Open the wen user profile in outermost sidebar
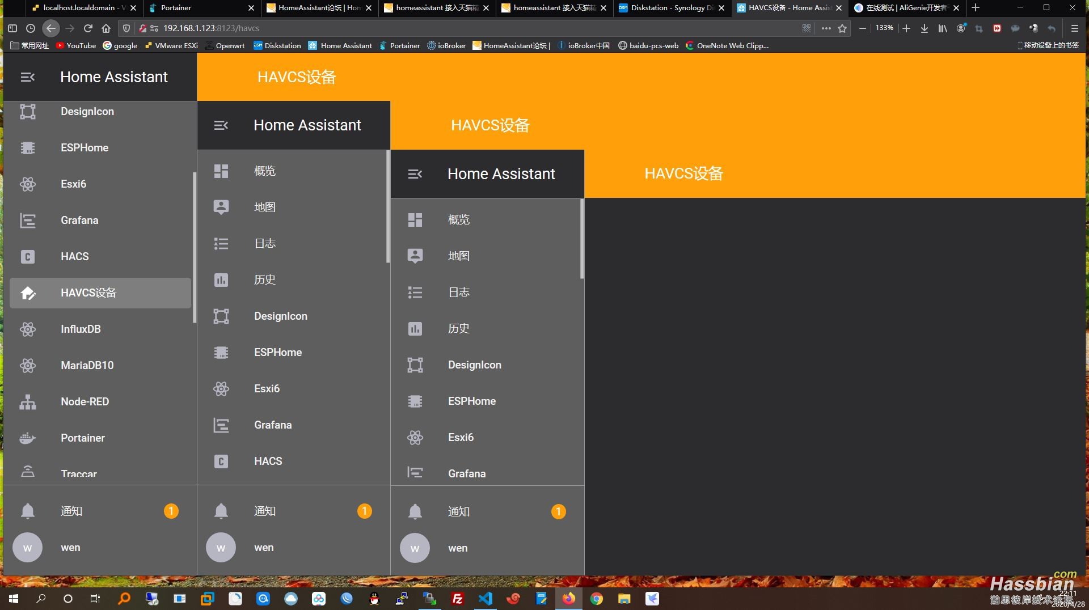Image resolution: width=1089 pixels, height=610 pixels. click(100, 548)
